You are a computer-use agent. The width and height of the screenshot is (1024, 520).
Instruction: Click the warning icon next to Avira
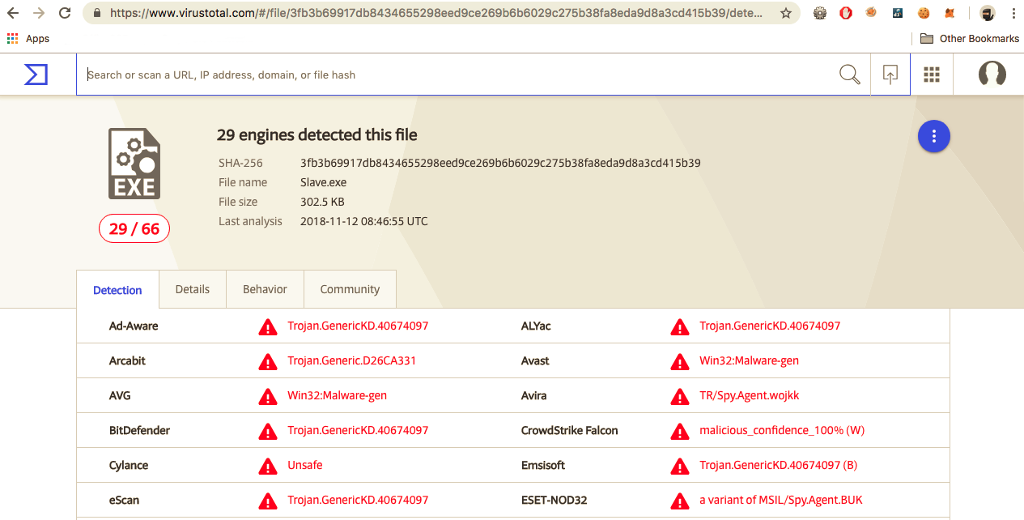(x=679, y=396)
